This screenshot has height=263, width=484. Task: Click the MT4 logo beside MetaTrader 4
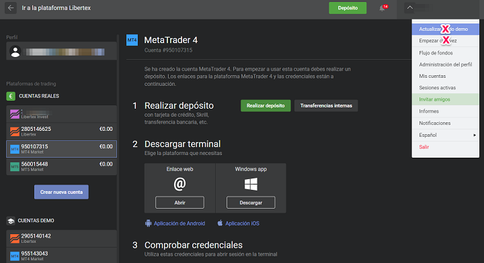pyautogui.click(x=132, y=40)
